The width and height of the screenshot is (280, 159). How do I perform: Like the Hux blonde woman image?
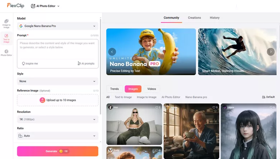coord(158,107)
